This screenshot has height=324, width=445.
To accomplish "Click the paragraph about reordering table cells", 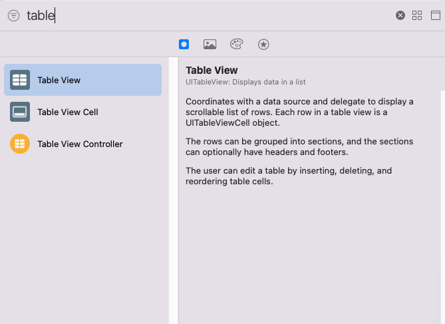I will click(289, 176).
